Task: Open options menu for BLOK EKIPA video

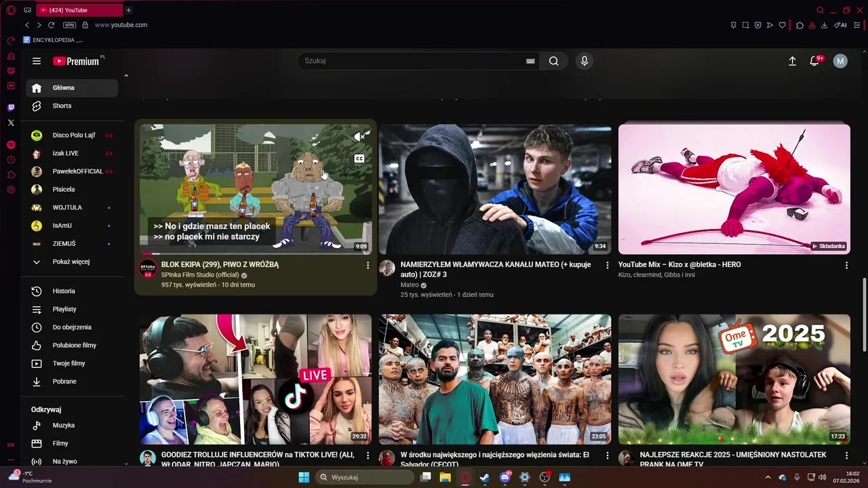Action: (x=368, y=265)
